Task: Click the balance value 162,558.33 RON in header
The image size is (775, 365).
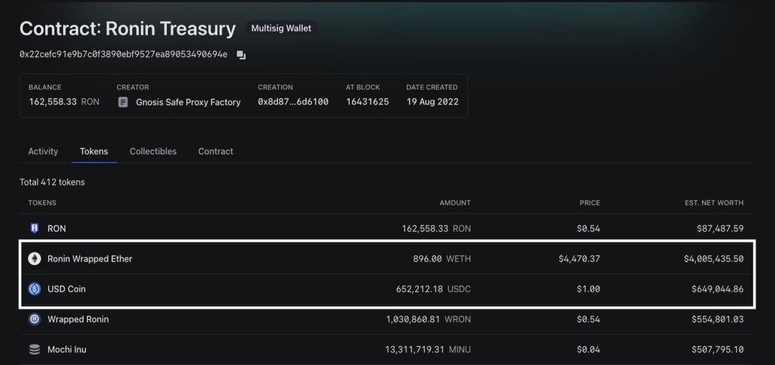Action: pyautogui.click(x=64, y=102)
